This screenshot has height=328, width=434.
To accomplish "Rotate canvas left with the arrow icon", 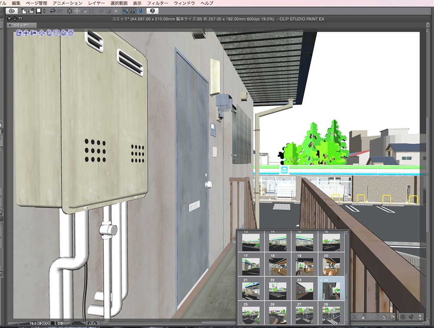I will tap(89, 323).
